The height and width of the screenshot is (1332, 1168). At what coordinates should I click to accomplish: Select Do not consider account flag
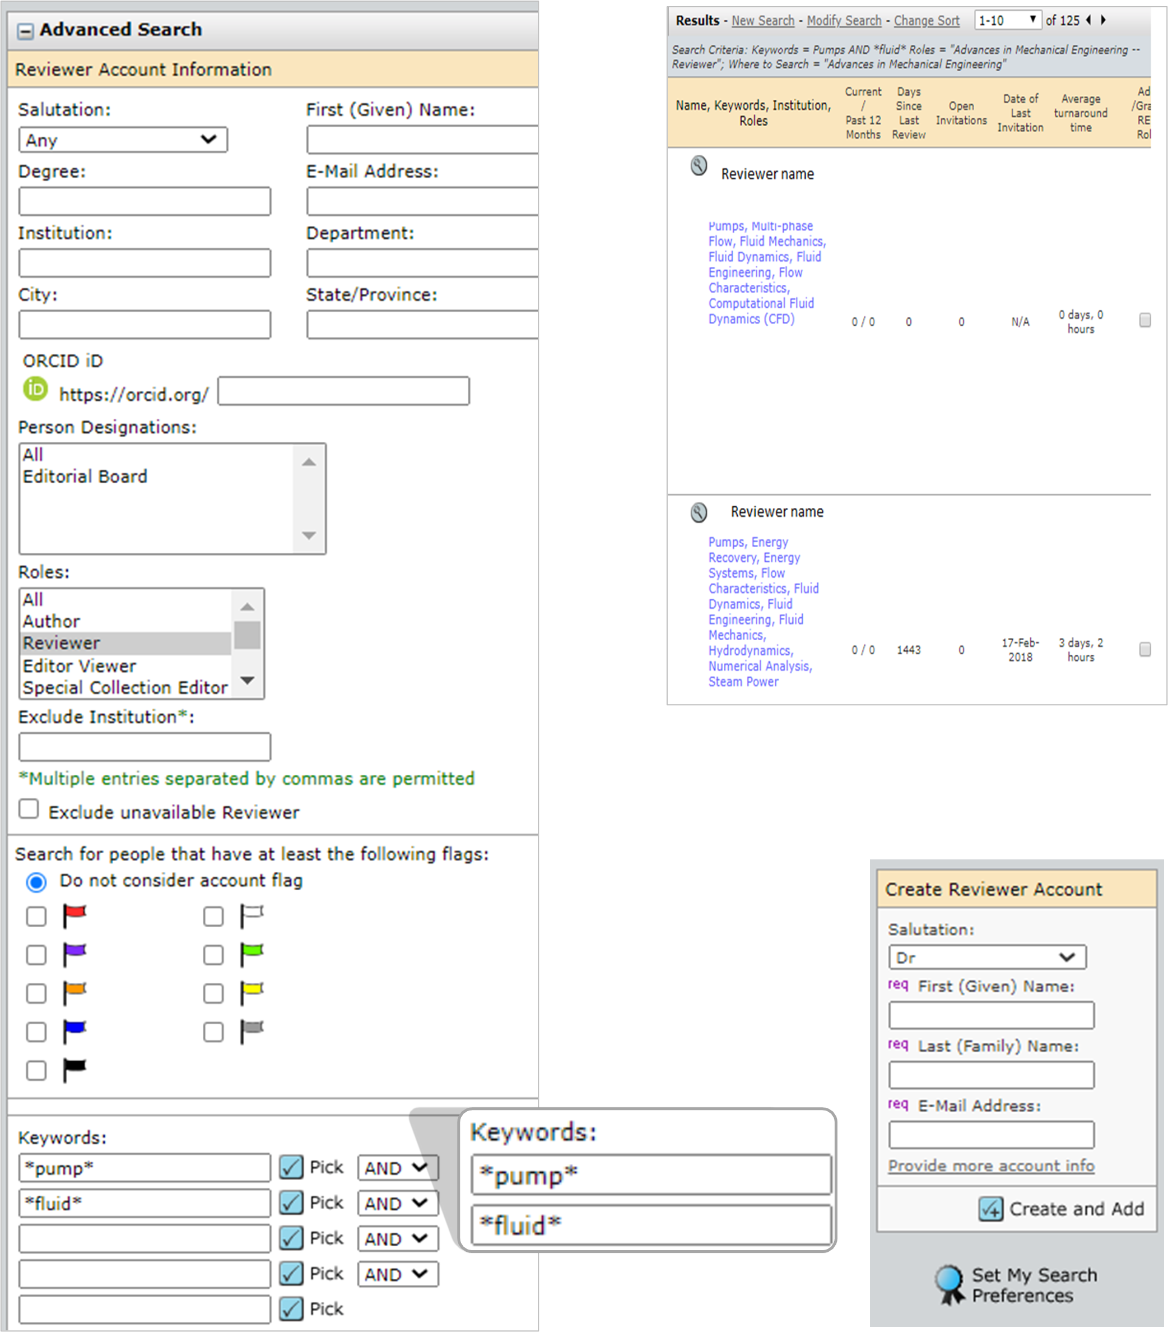(x=36, y=882)
